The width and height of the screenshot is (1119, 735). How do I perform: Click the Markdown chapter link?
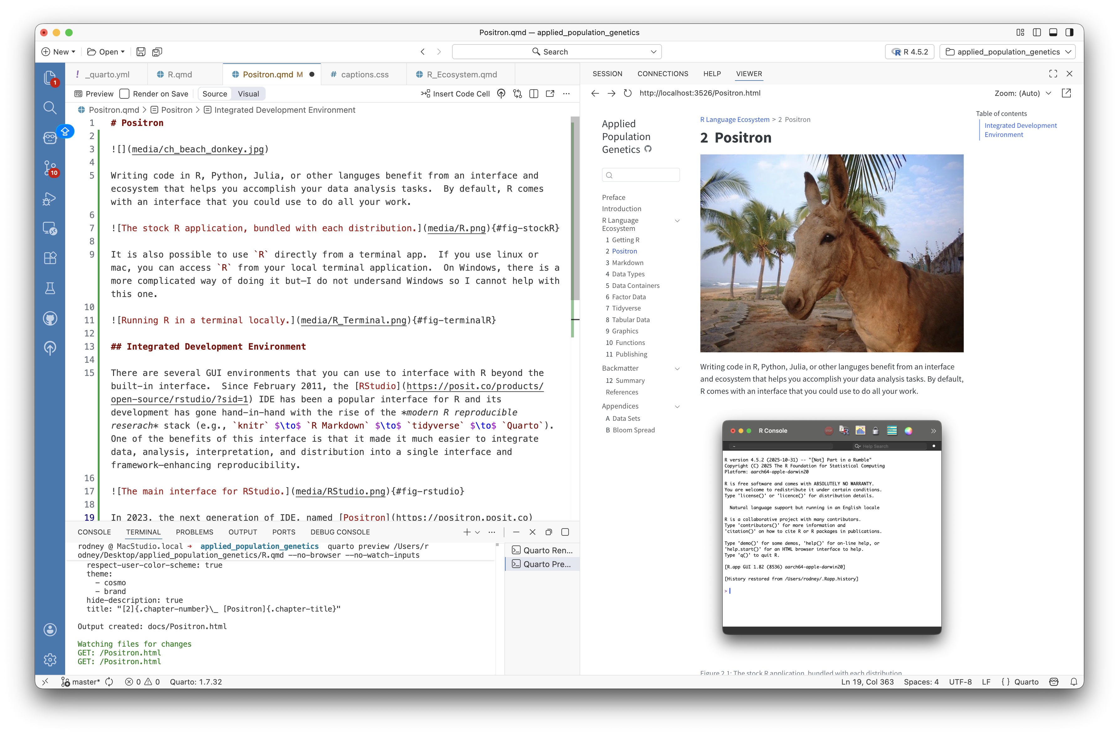click(x=627, y=263)
